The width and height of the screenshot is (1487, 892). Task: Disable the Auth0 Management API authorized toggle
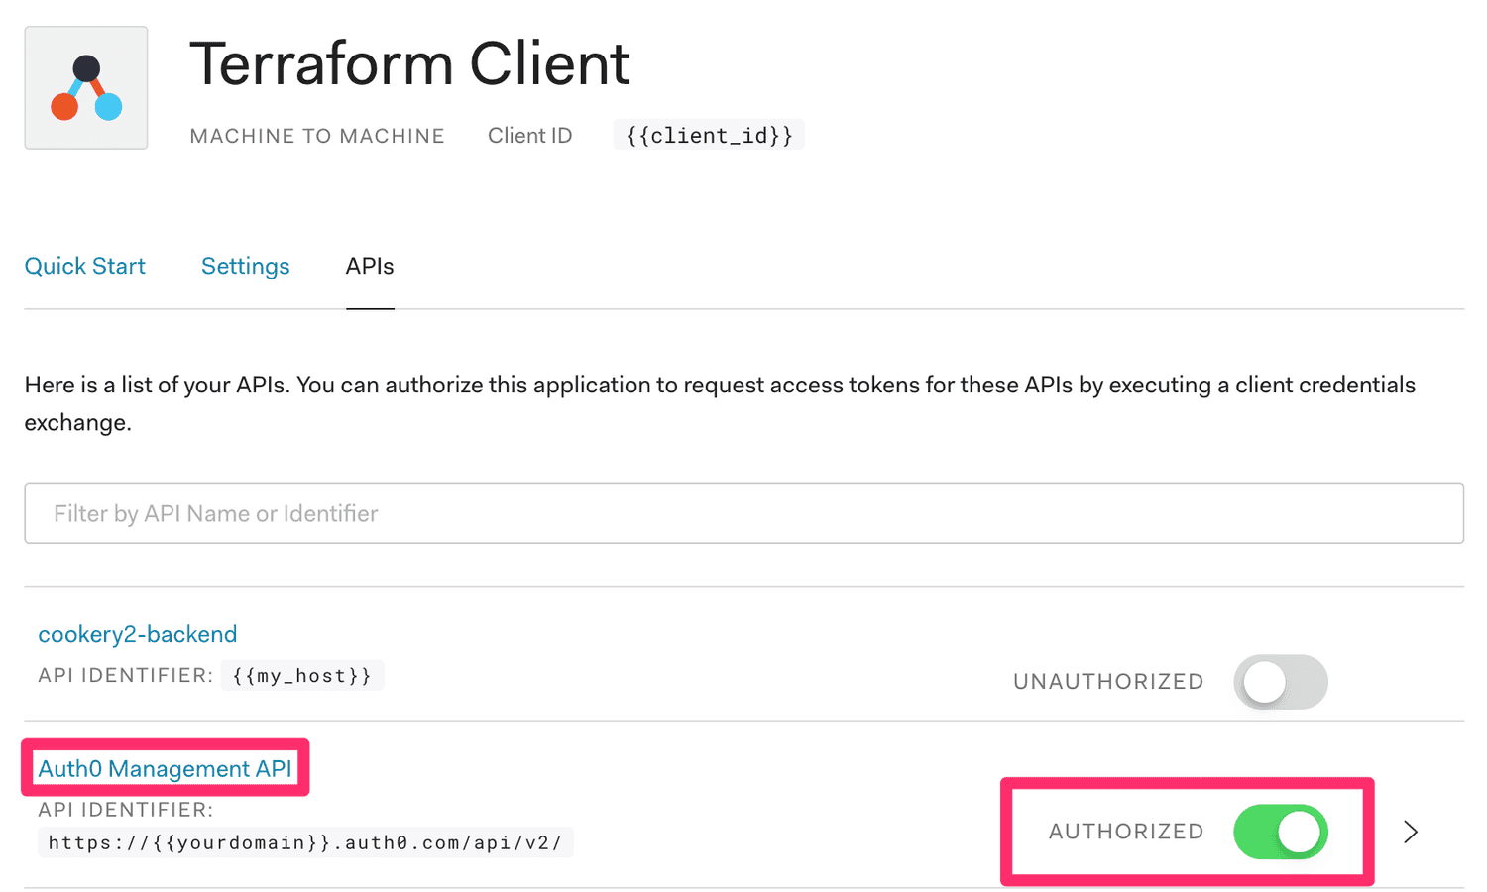tap(1280, 832)
